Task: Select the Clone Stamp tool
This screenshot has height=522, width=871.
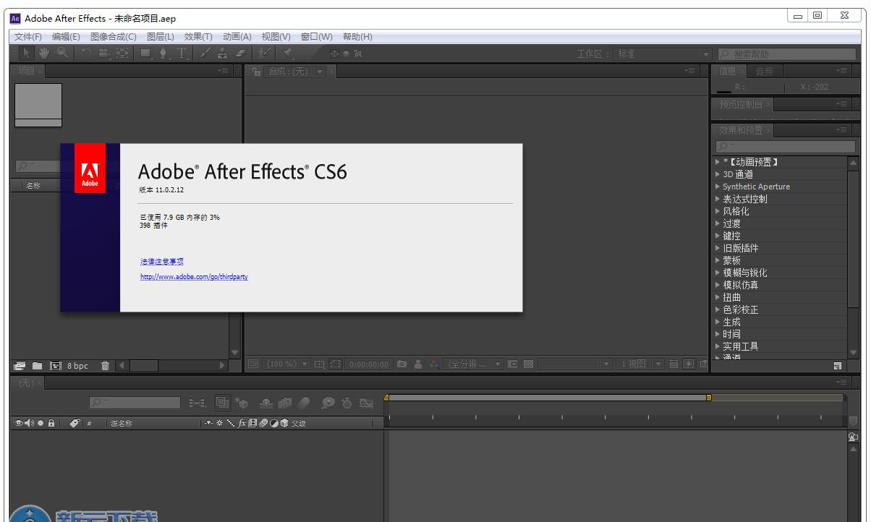Action: tap(222, 54)
